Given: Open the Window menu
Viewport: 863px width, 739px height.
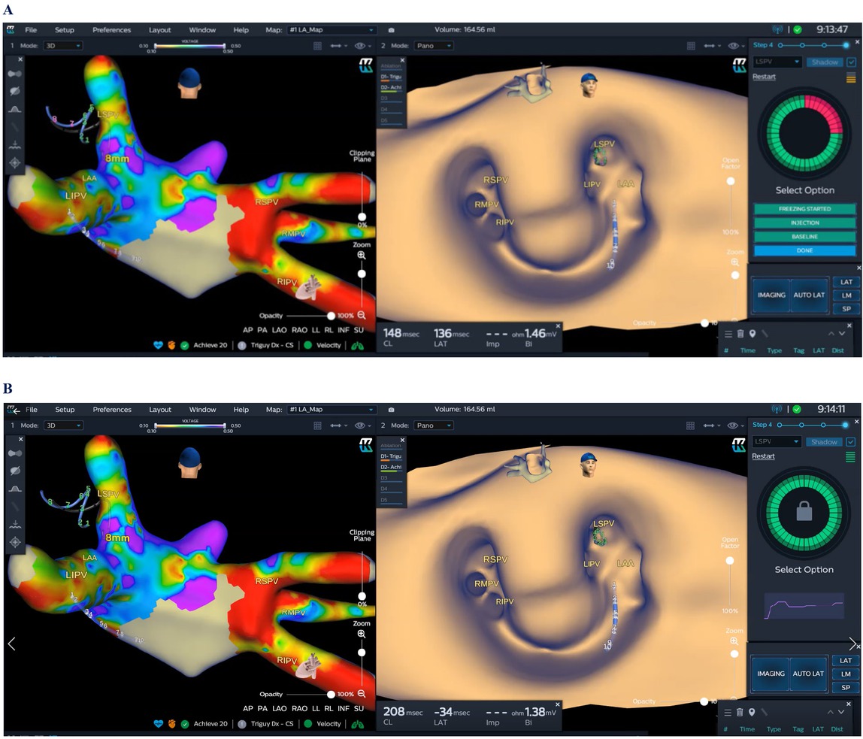Looking at the screenshot, I should [202, 30].
